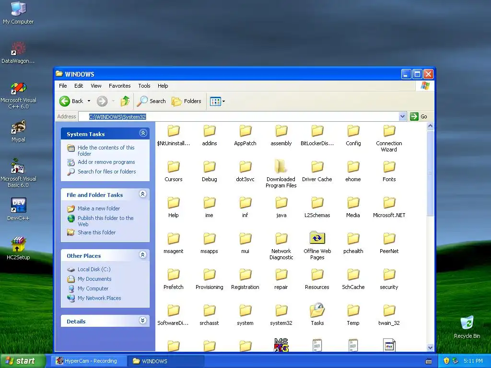The width and height of the screenshot is (491, 368).
Task: Click the keyboard tray icon in taskbar
Action: tap(429, 361)
